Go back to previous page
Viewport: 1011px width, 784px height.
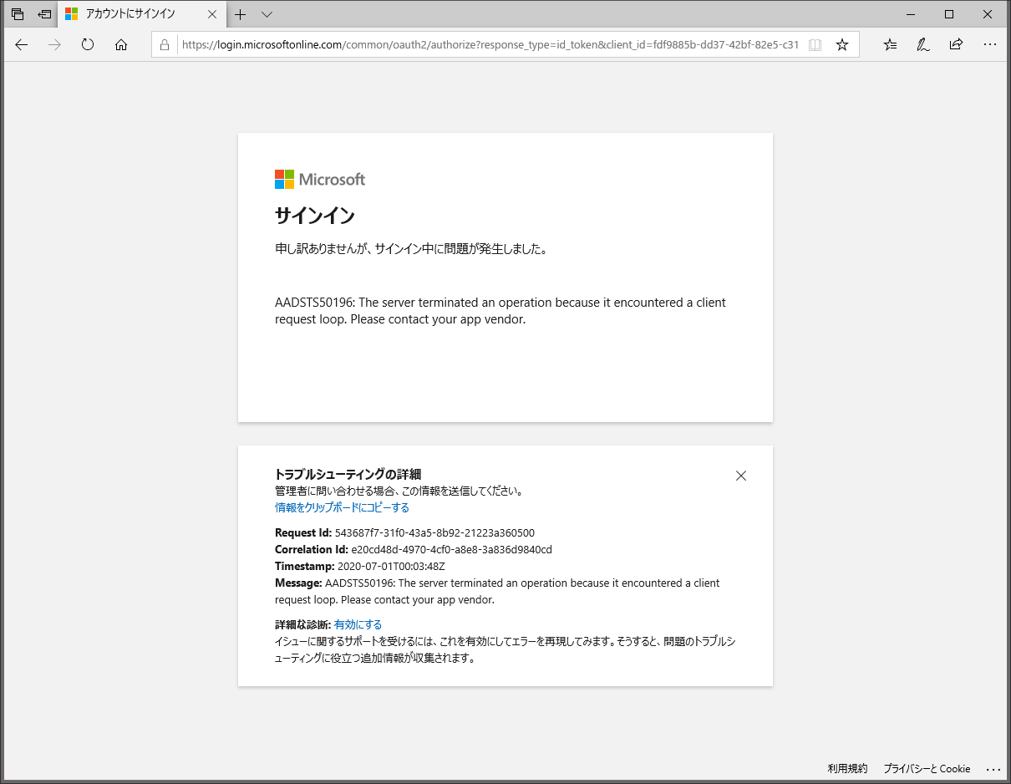(22, 45)
